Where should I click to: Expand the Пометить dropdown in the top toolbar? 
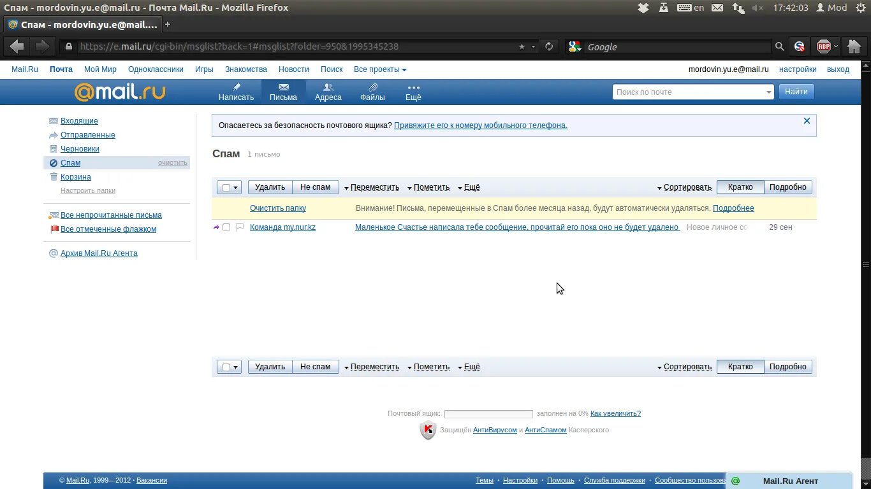(x=428, y=187)
